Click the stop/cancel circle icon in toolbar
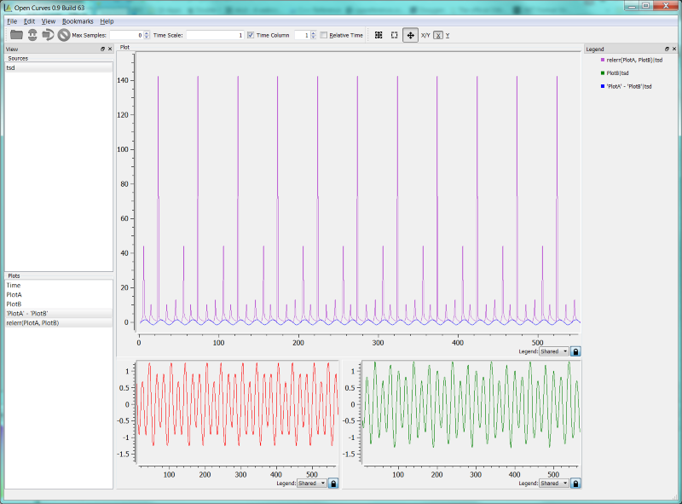The width and height of the screenshot is (682, 504). pyautogui.click(x=63, y=35)
